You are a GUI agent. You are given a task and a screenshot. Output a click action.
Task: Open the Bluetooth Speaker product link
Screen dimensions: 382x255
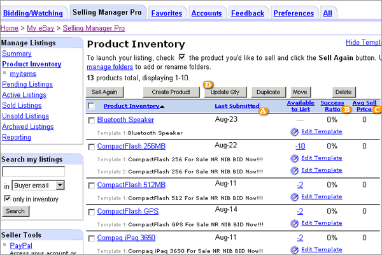pyautogui.click(x=125, y=120)
